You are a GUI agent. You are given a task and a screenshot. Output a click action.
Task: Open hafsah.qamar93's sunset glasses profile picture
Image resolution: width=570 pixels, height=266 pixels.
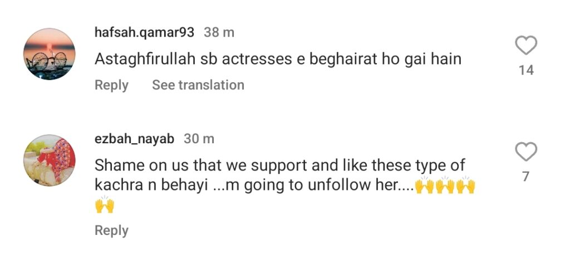pos(49,54)
